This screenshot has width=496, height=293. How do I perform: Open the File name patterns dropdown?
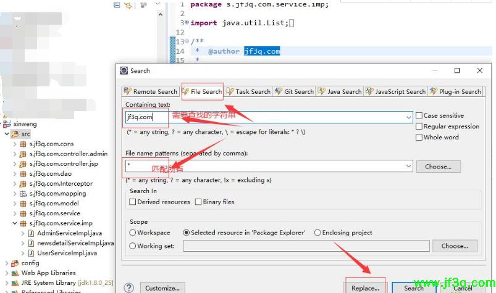pyautogui.click(x=408, y=167)
